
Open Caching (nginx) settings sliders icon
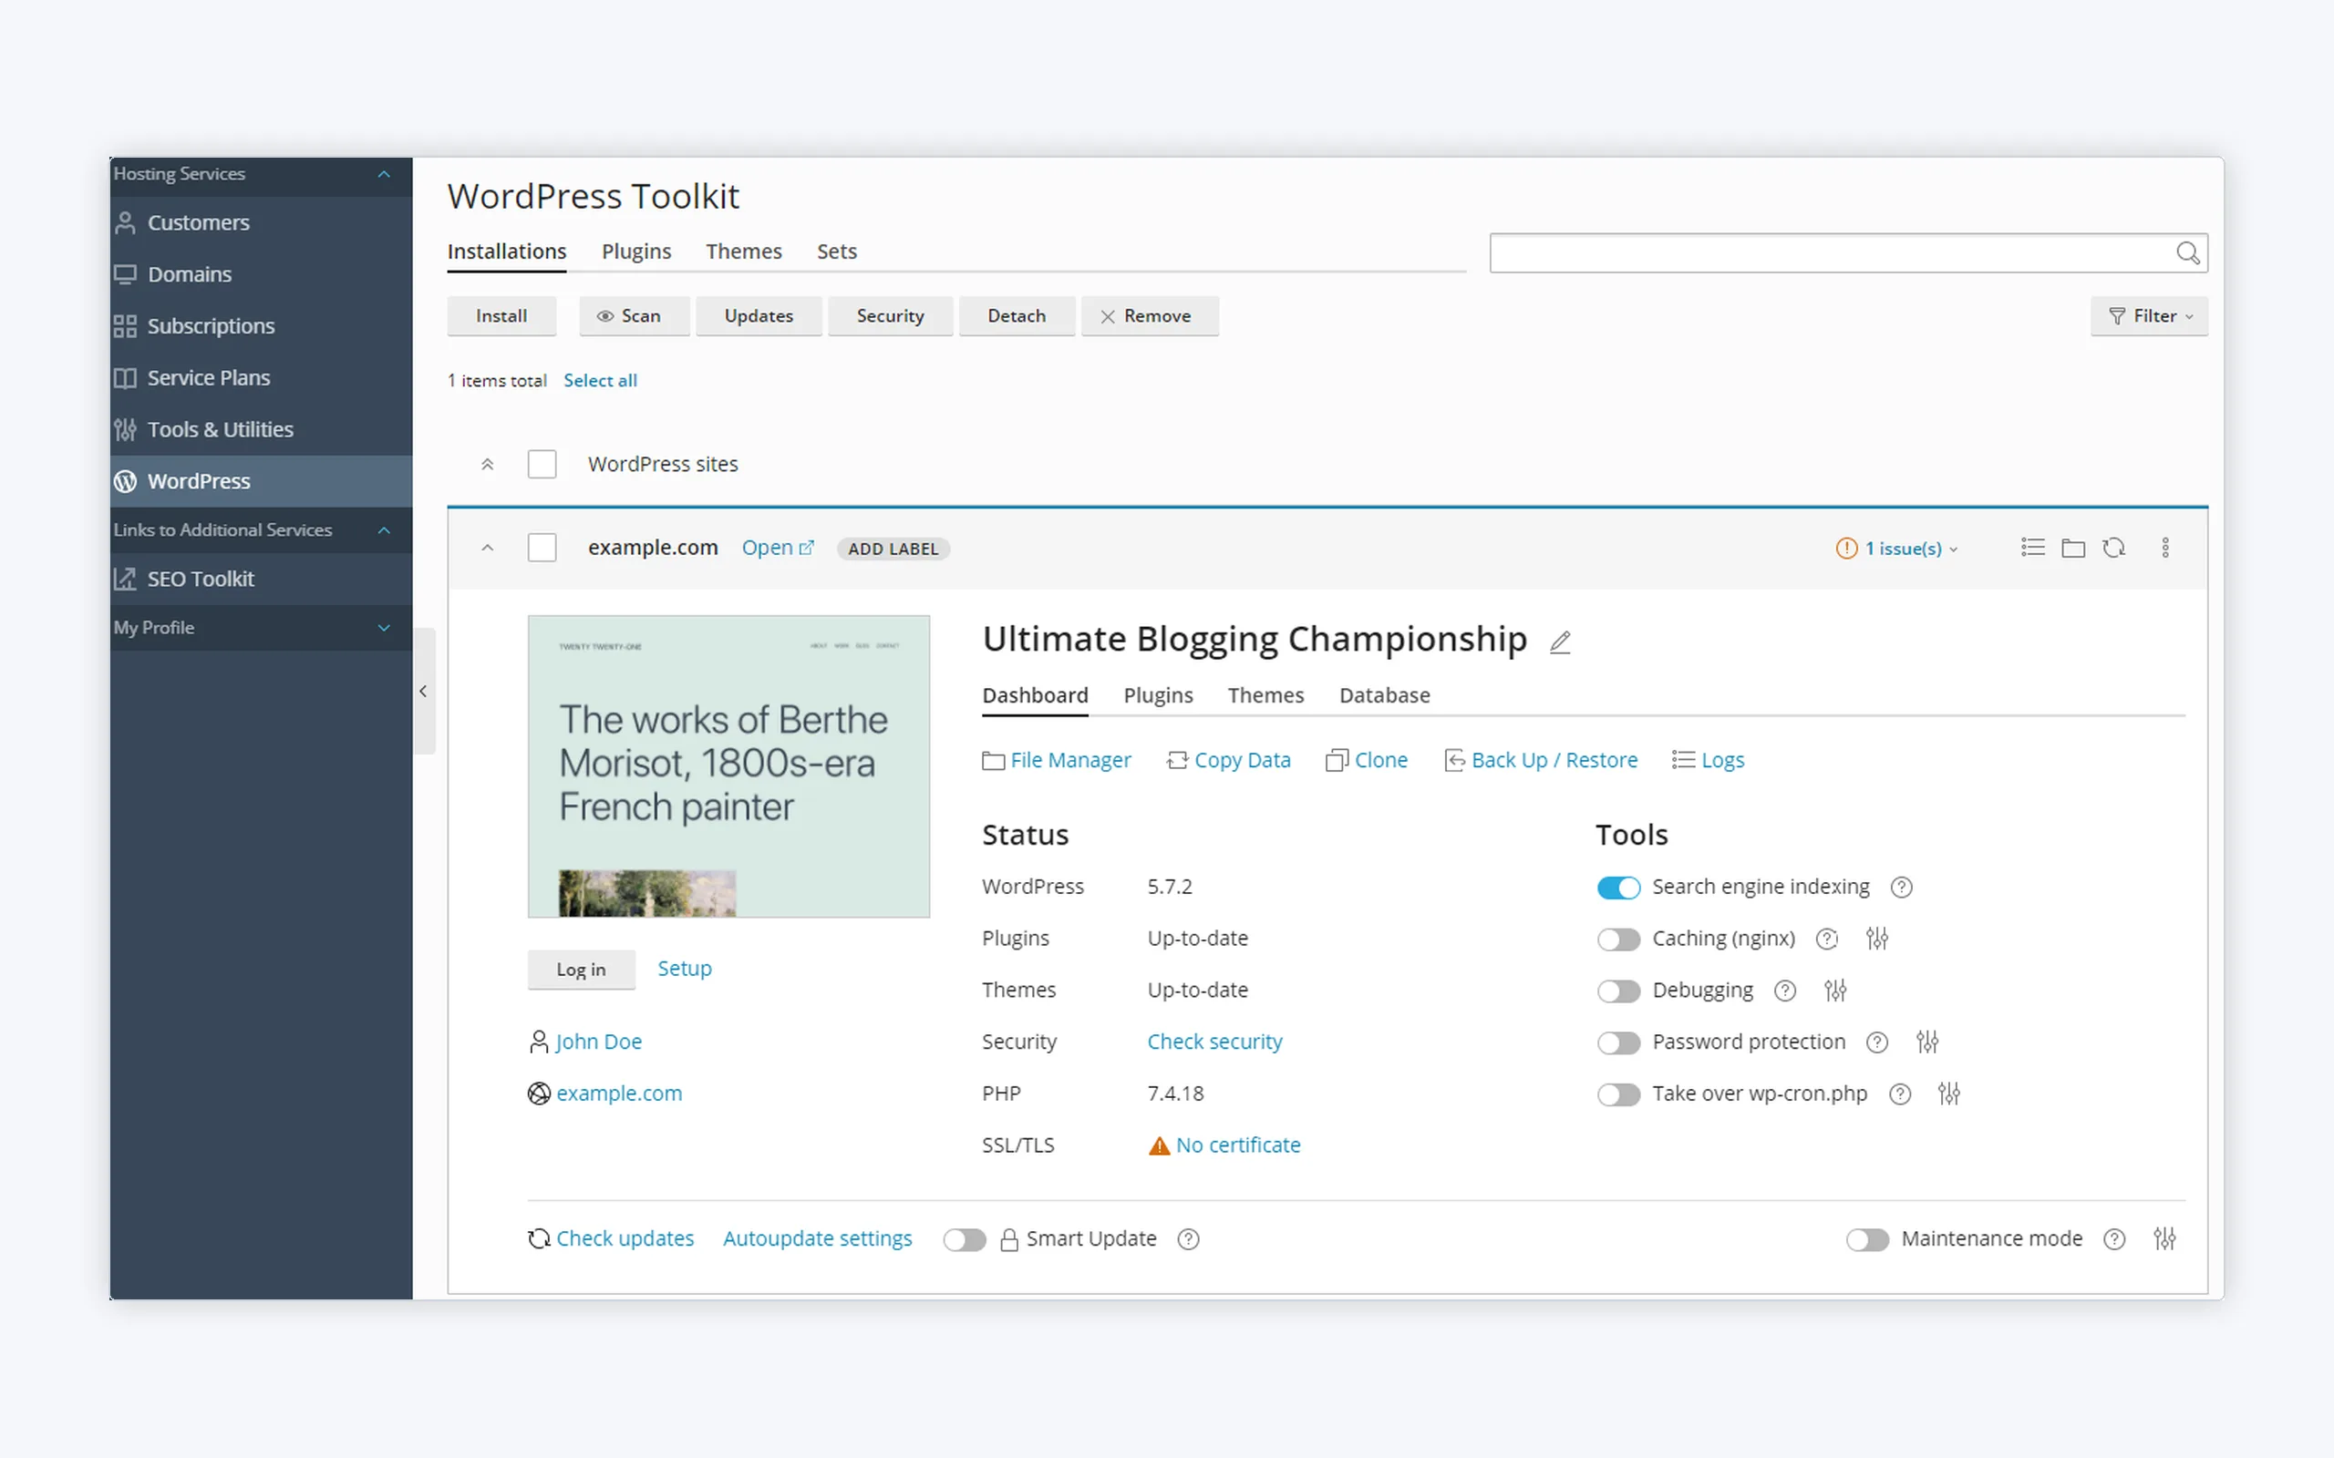coord(1877,939)
